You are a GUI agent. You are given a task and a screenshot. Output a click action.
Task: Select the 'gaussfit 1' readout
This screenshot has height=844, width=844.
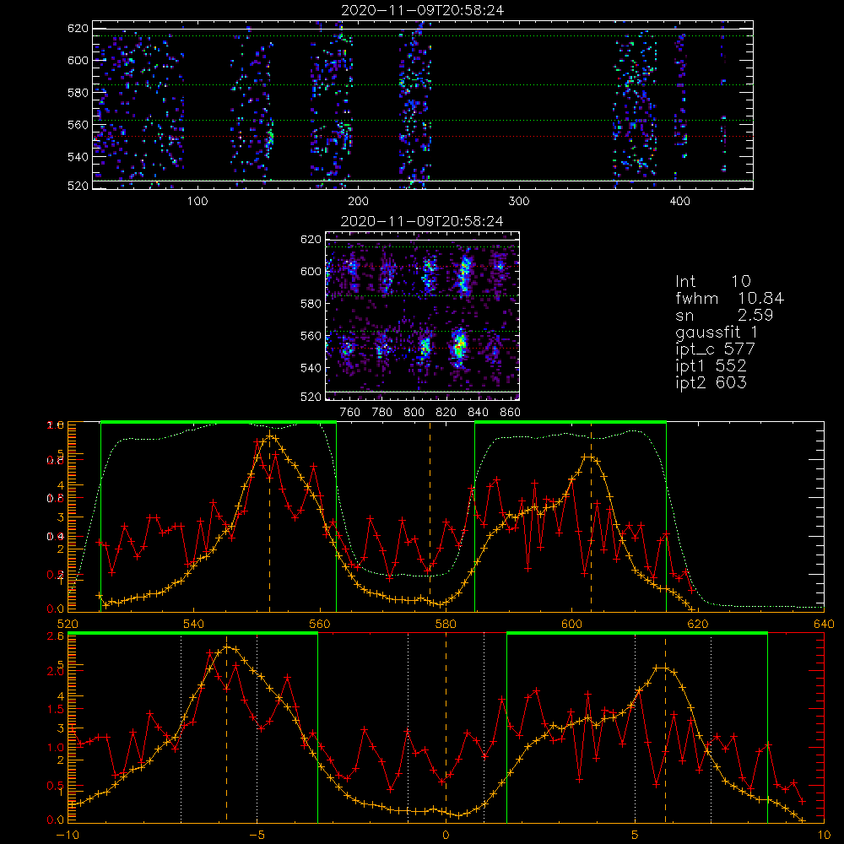coord(717,333)
